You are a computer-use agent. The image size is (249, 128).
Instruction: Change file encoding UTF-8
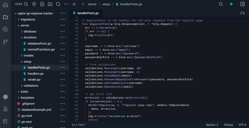[242, 125]
